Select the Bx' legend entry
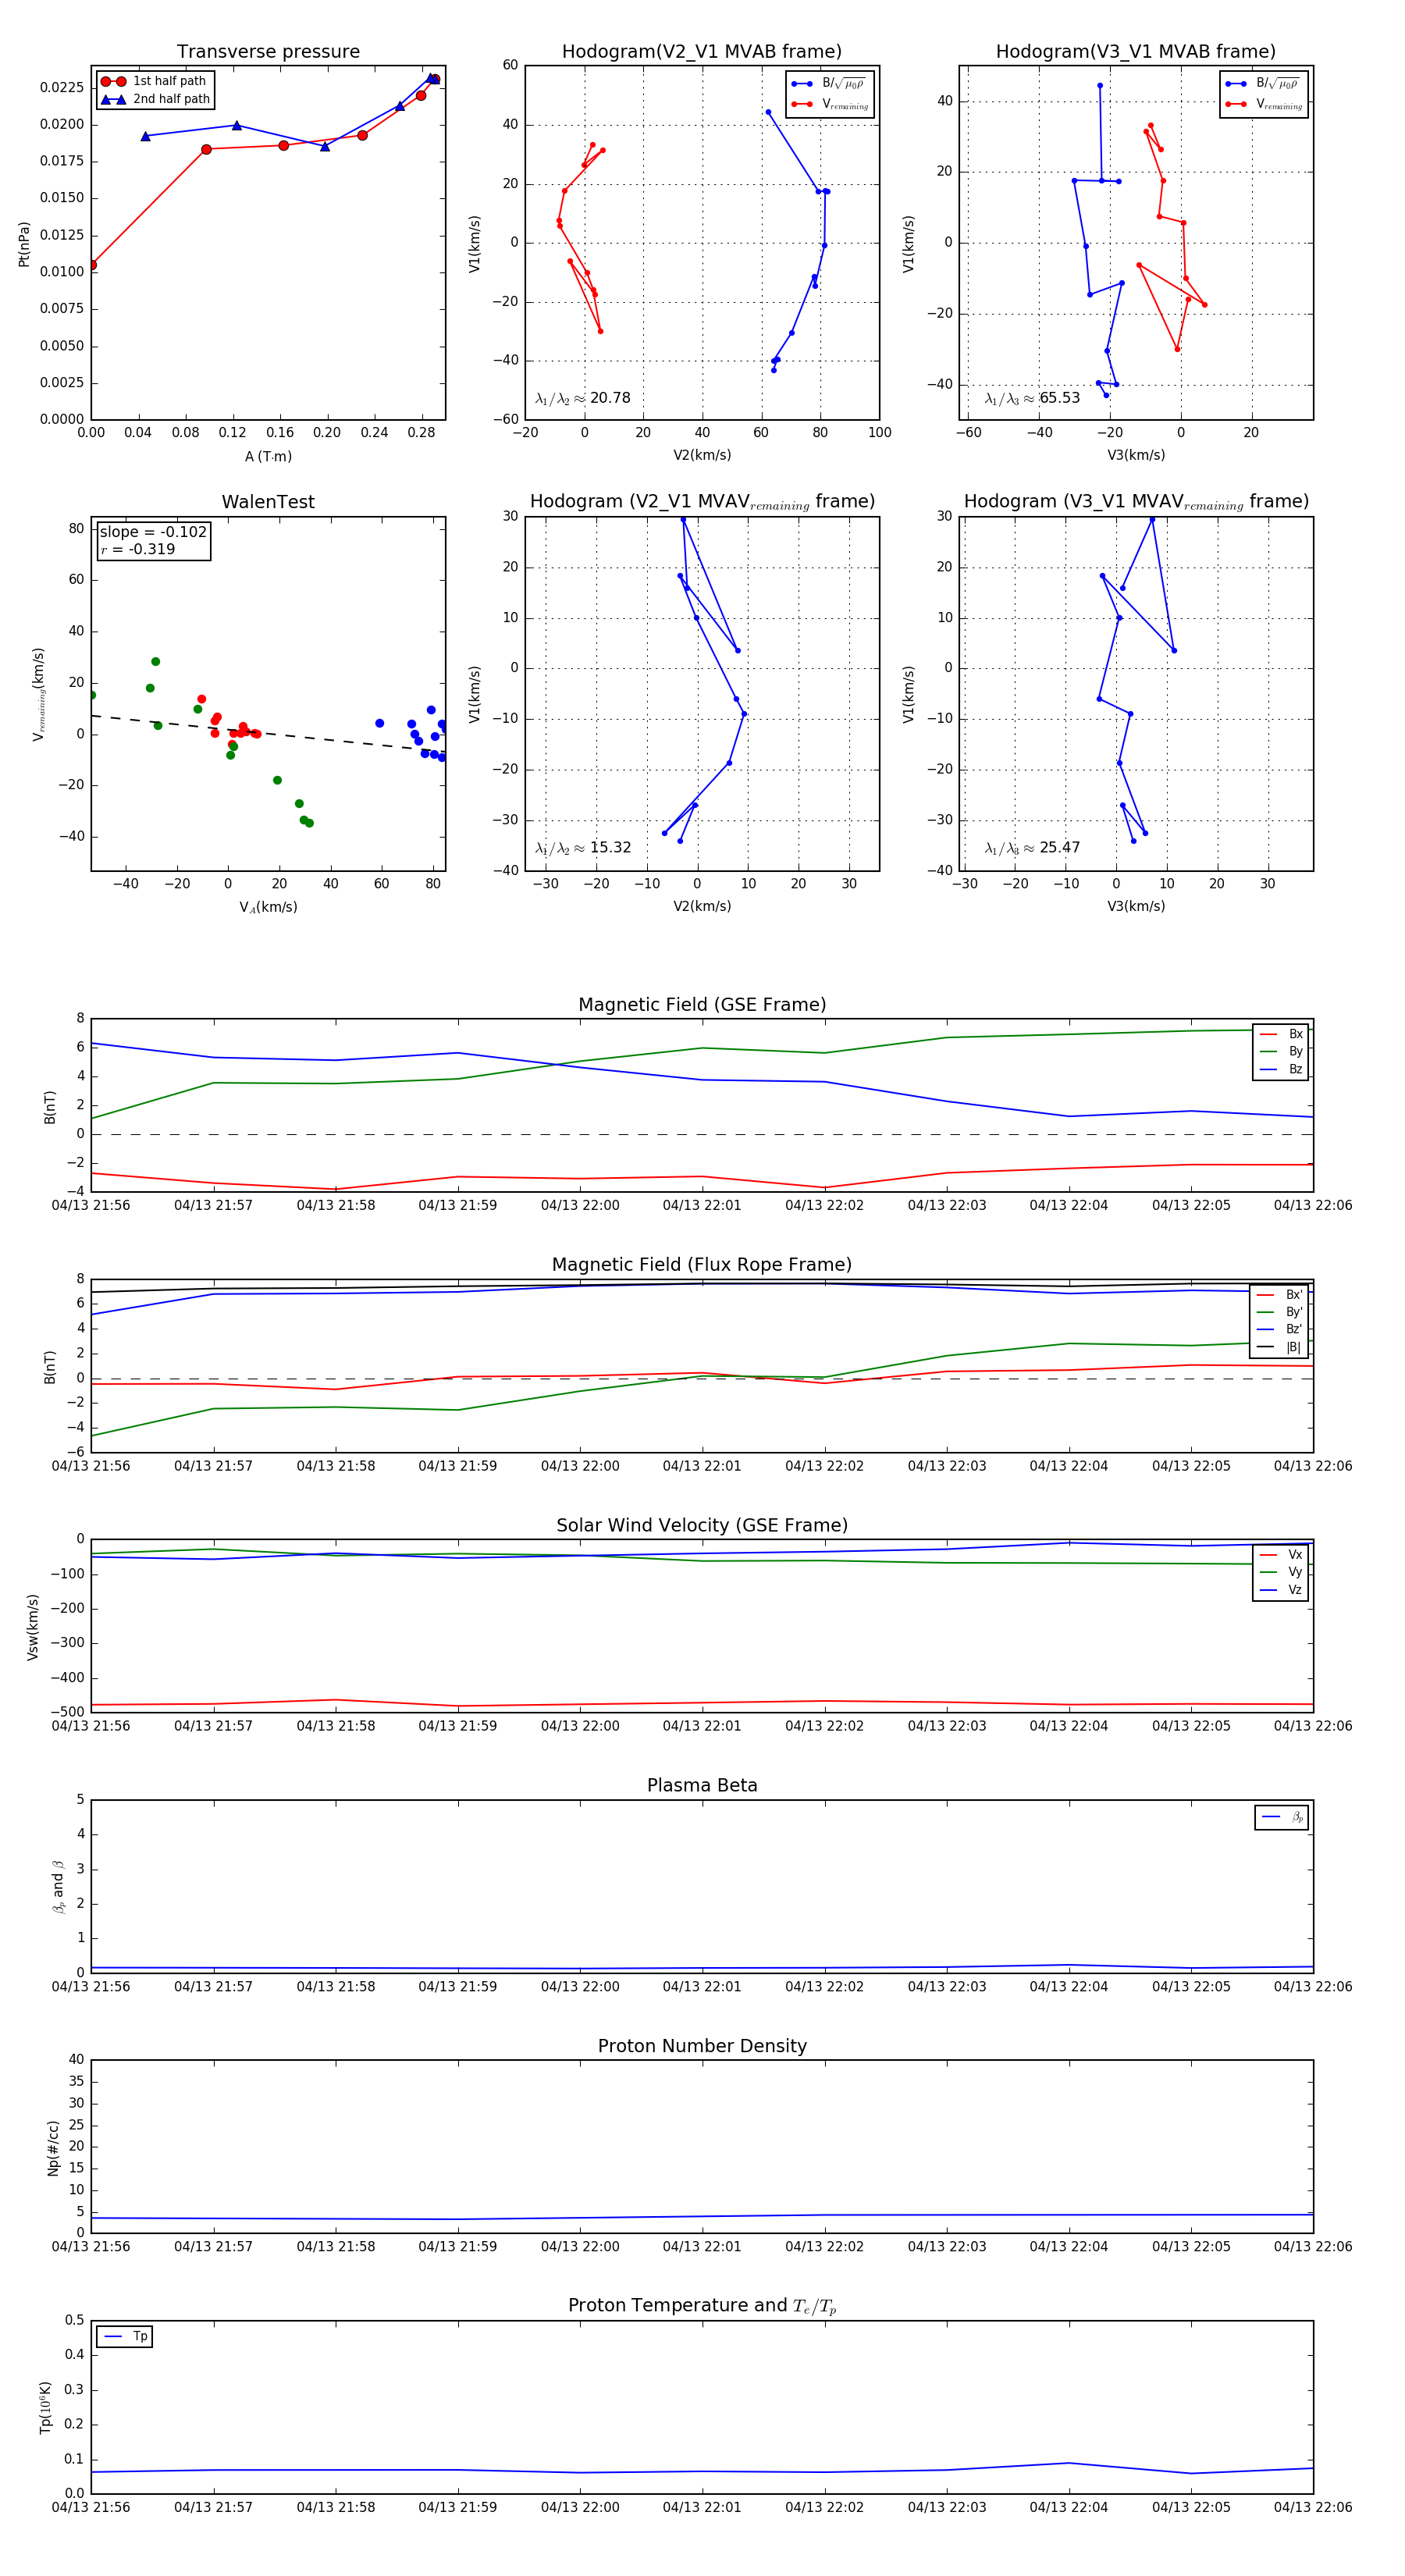The height and width of the screenshot is (2576, 1405). point(1280,1295)
